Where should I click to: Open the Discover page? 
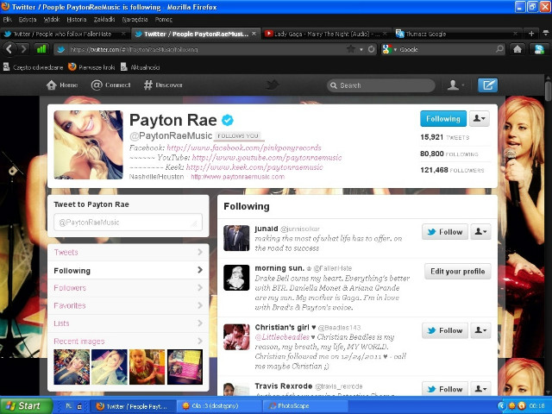click(163, 85)
